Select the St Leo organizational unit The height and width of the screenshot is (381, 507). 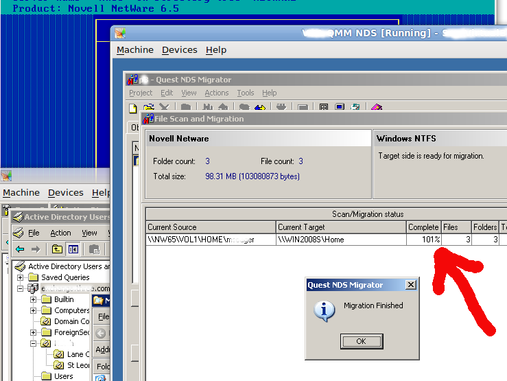point(78,365)
